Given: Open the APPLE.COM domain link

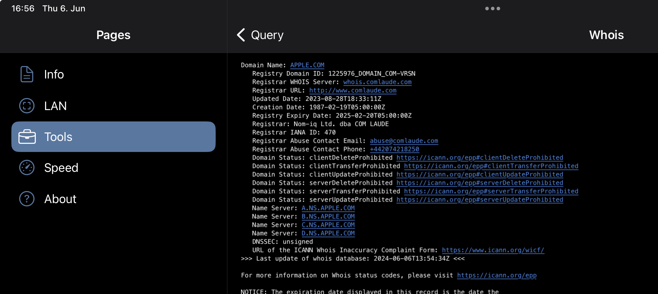Looking at the screenshot, I should point(307,65).
